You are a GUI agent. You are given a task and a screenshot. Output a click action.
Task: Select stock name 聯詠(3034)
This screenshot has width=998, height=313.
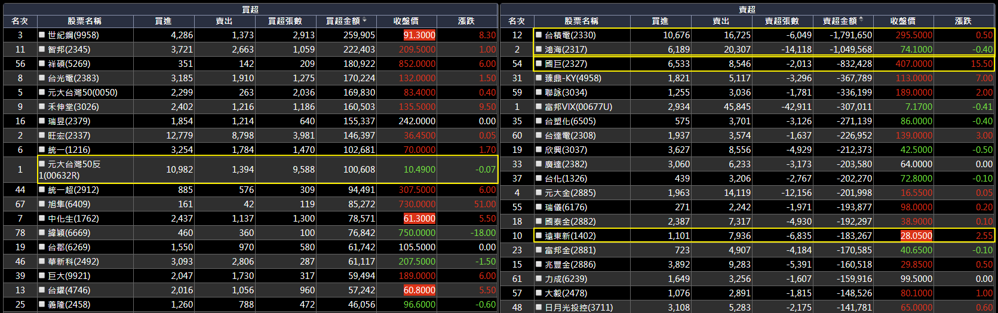click(566, 93)
